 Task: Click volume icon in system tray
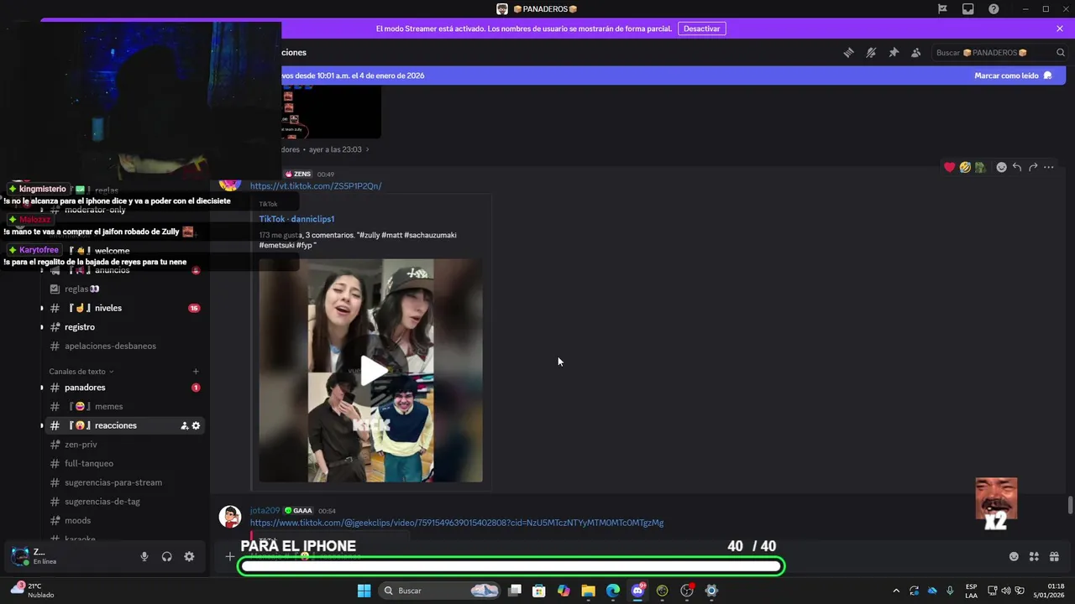[x=1005, y=591]
